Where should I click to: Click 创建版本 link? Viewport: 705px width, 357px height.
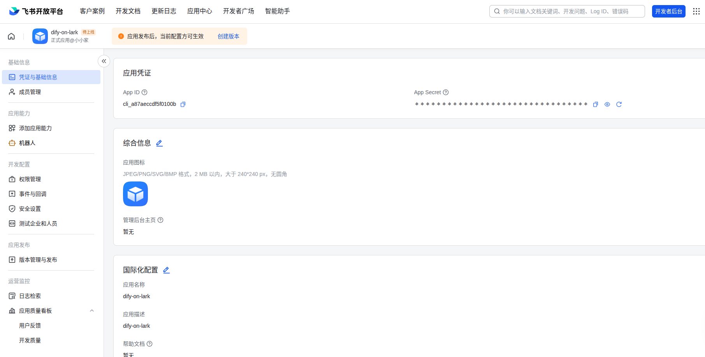point(229,36)
